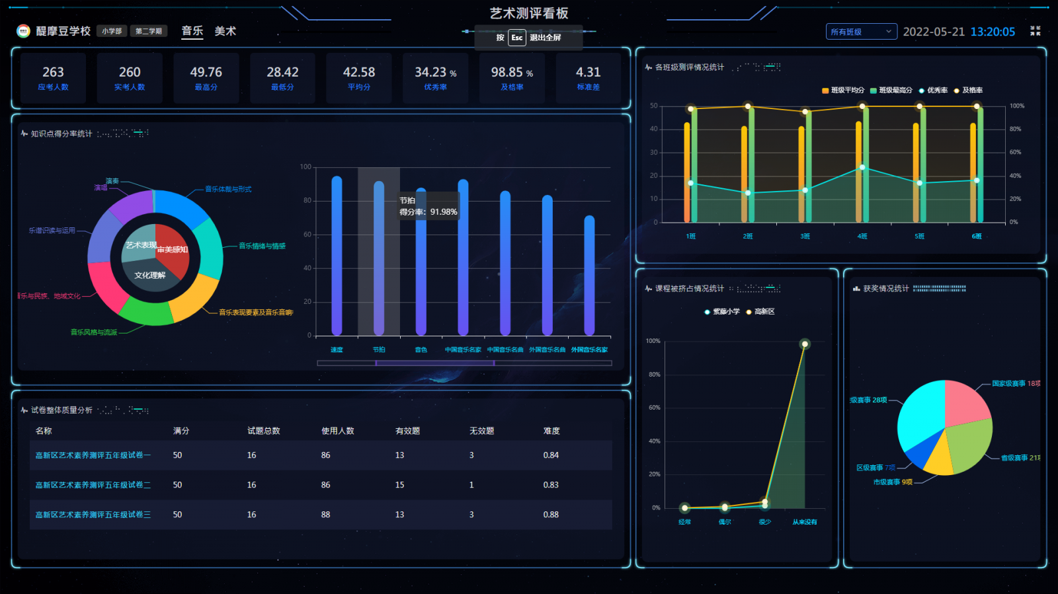Click the pulse icon beside 各班级测评情况统计
This screenshot has width=1058, height=594.
648,67
